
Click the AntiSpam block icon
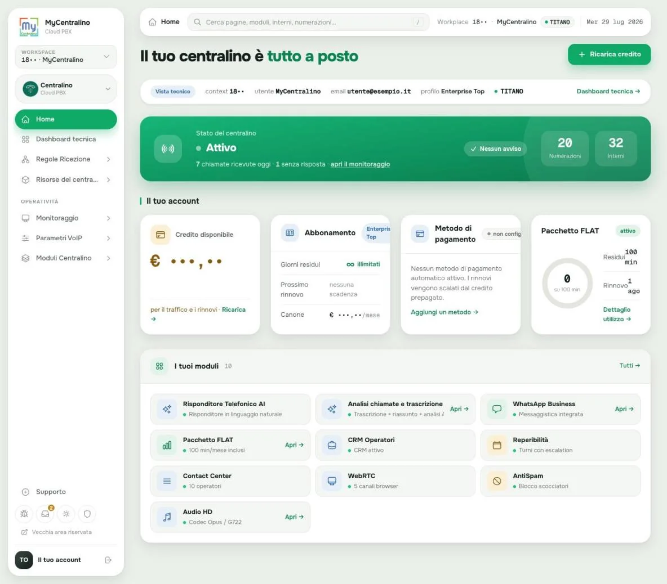tap(496, 481)
